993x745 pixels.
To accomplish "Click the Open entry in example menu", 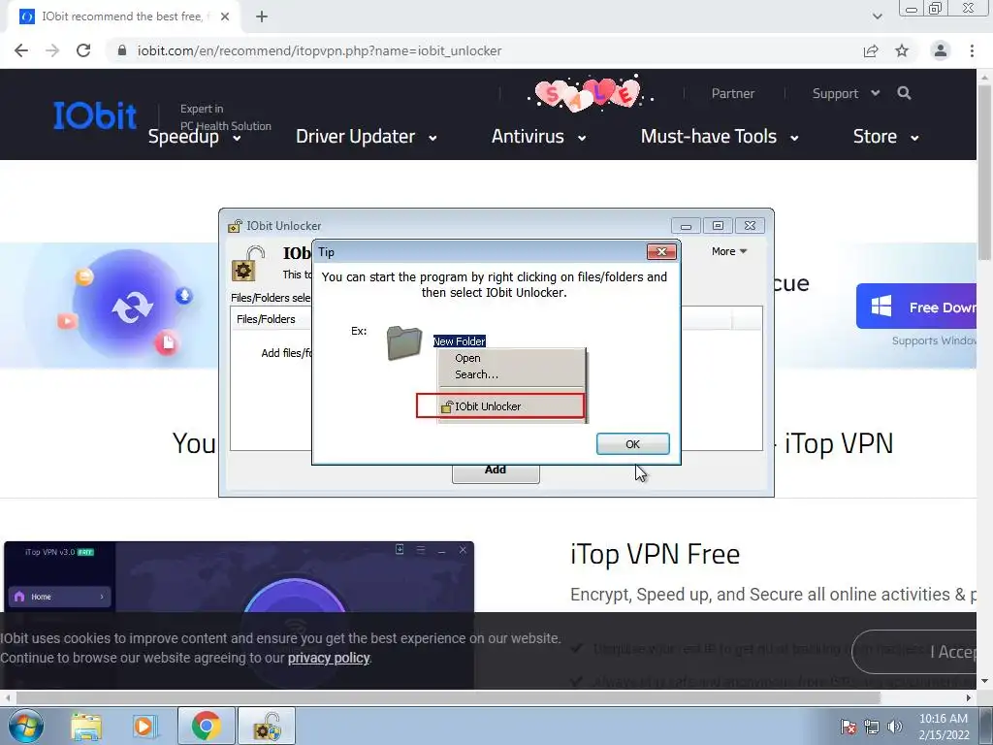I will tap(467, 358).
